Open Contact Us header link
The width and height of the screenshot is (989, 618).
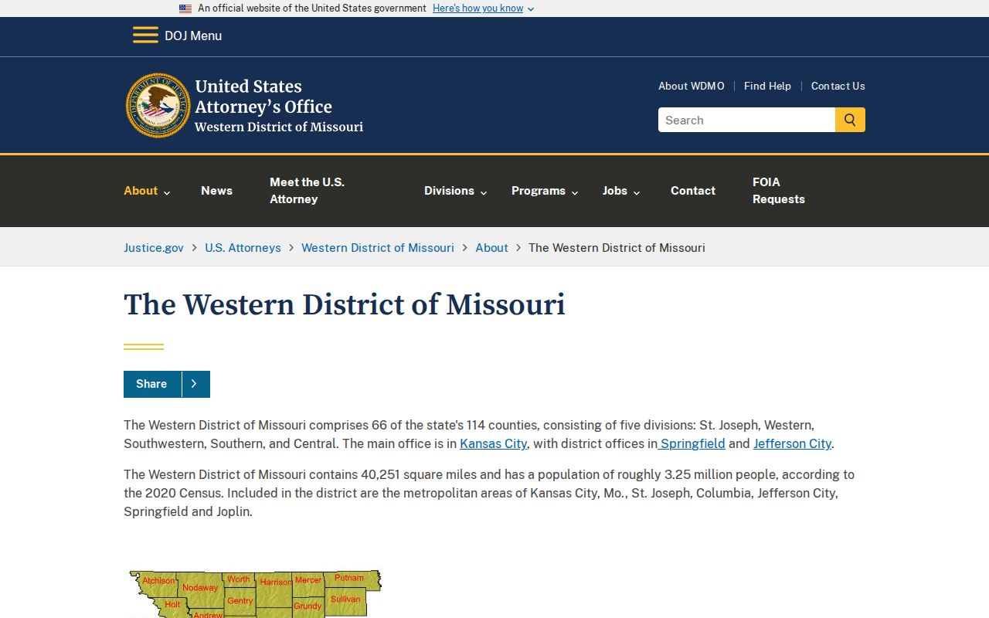pos(838,86)
